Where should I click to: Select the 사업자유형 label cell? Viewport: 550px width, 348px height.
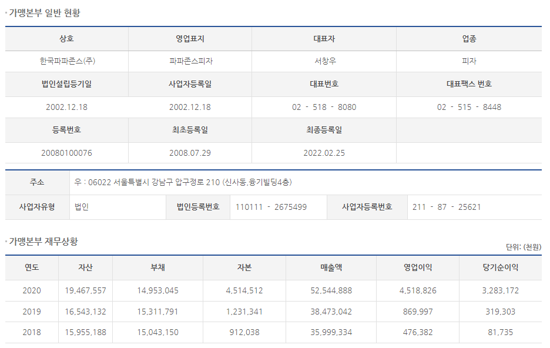37,207
